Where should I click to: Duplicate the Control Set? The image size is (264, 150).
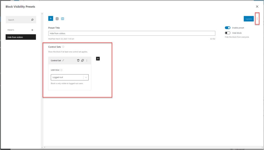point(82,61)
